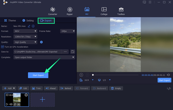Open the Converter module
The image size is (173, 110).
coord(53,11)
